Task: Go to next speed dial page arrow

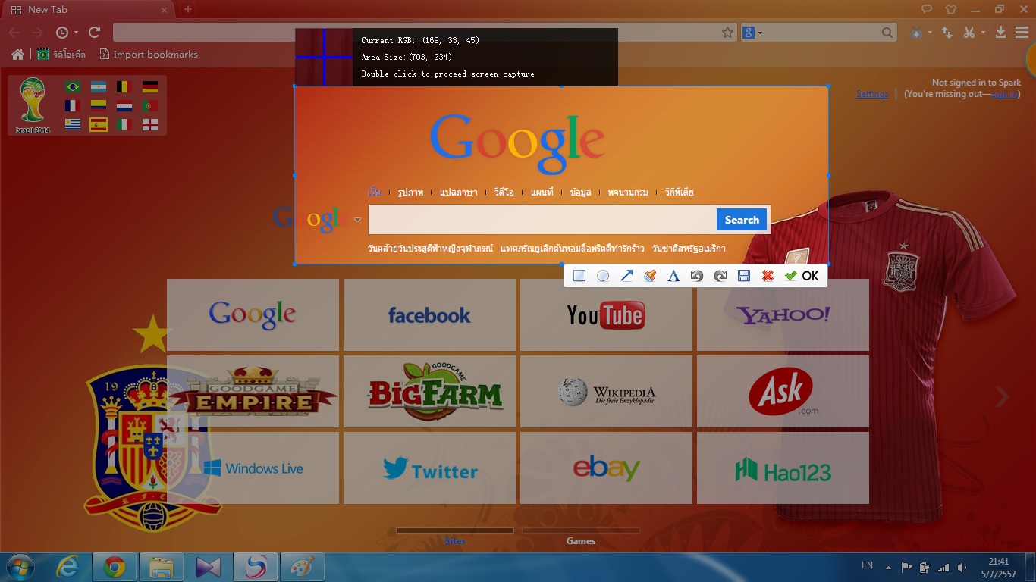Action: [x=1003, y=396]
